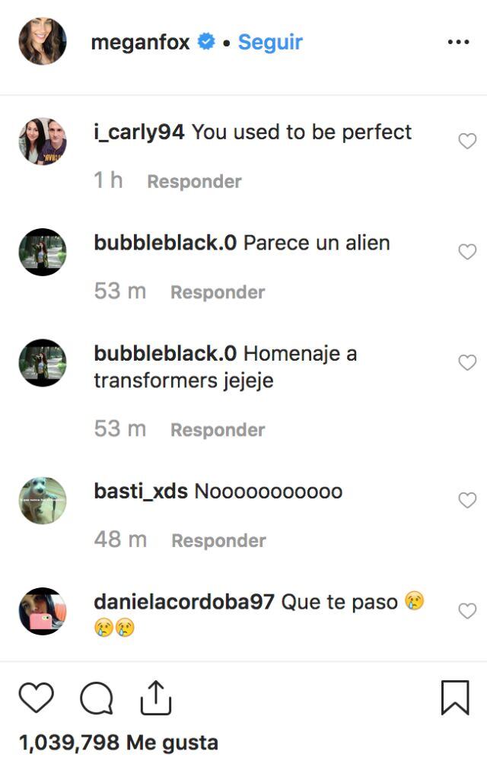Click the verified badge next to meganfox
The image size is (487, 767).
(206, 42)
